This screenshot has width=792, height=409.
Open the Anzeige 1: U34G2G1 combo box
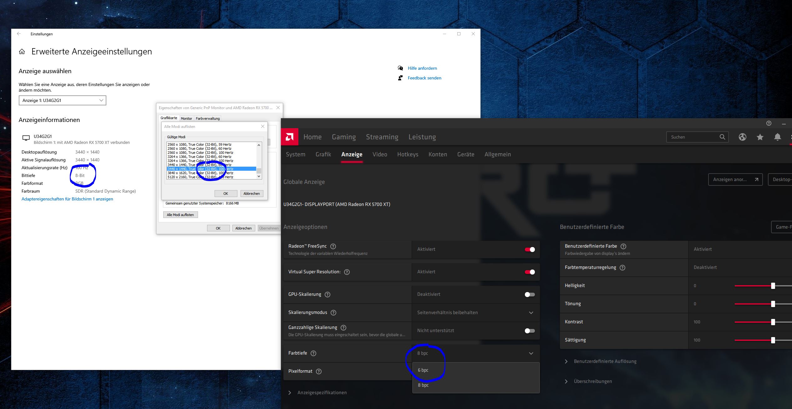click(63, 100)
